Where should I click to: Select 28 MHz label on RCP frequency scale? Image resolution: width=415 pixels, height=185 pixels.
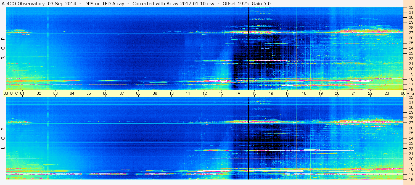coord(411,28)
